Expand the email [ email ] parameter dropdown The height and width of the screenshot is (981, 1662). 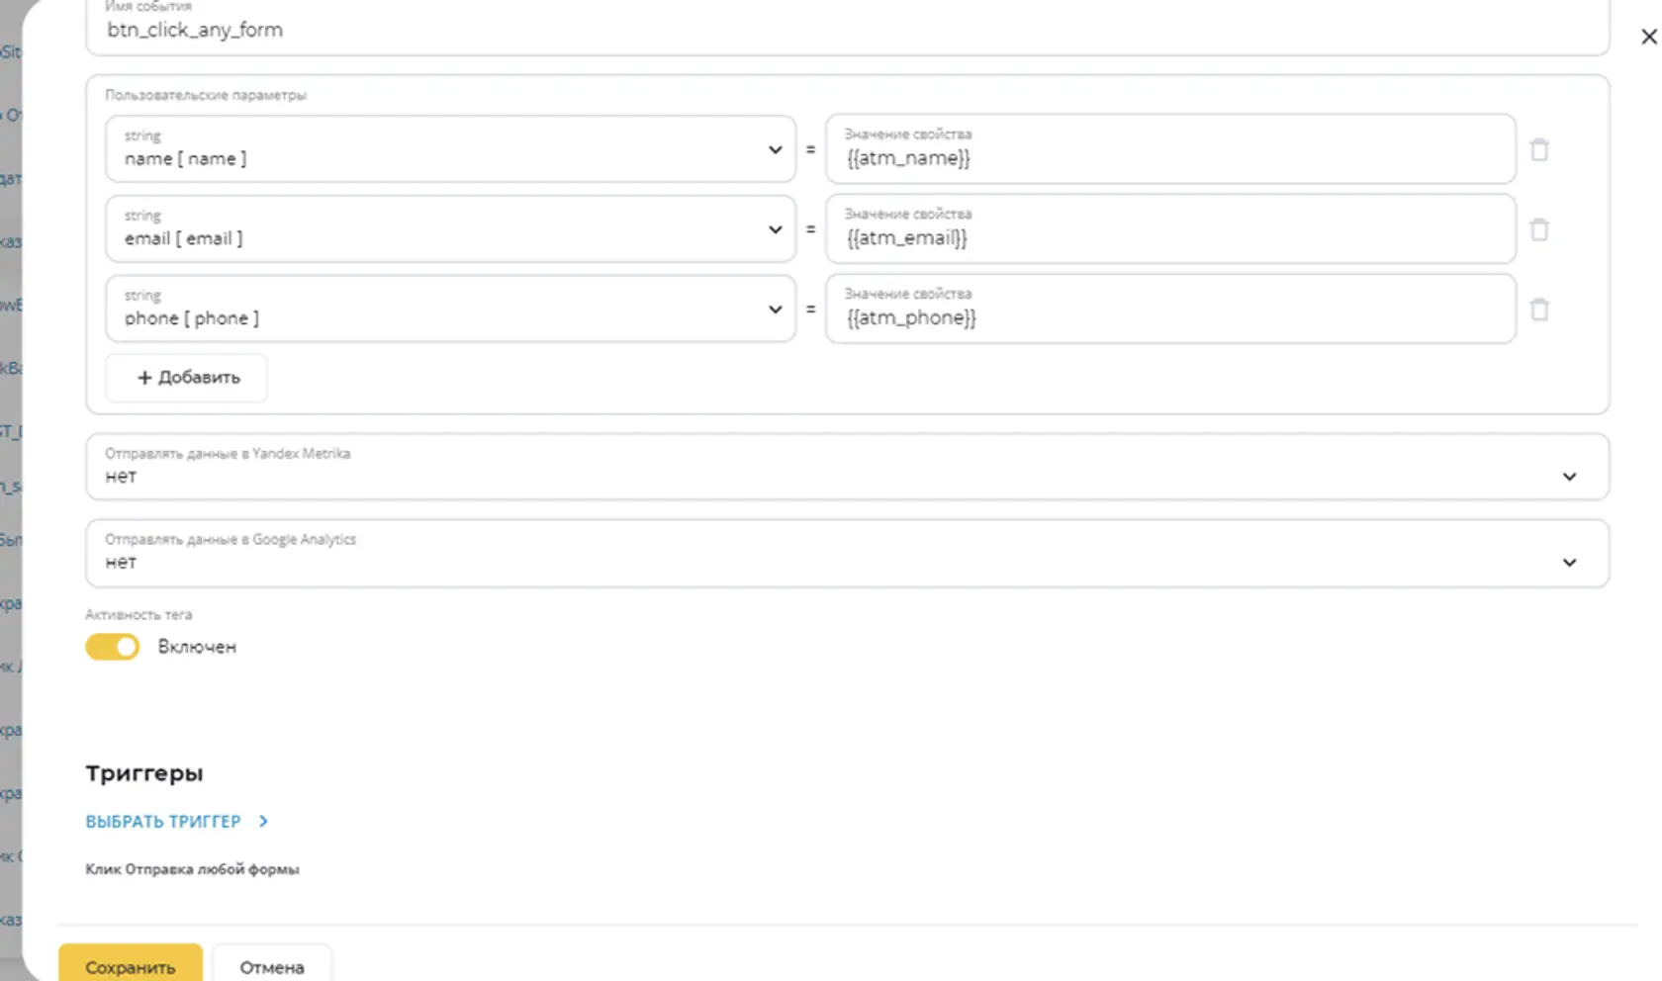point(451,229)
